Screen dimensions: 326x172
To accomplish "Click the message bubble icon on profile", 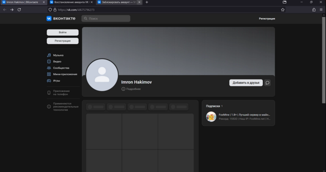I will click(x=267, y=83).
